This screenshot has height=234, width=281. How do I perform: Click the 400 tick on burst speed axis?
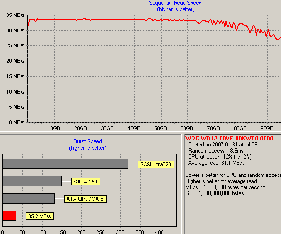(x=159, y=232)
